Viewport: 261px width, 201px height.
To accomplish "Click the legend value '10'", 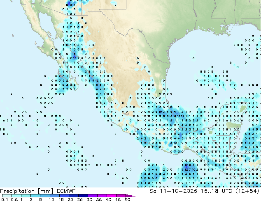I will [x=51, y=199].
